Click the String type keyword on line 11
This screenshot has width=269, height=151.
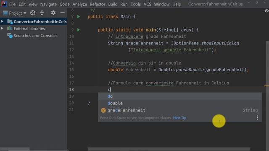tap(116, 43)
